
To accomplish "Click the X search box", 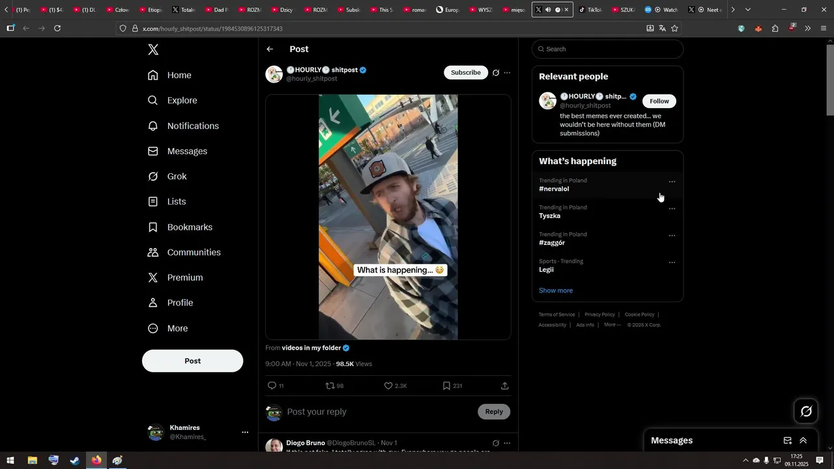I will 607,49.
